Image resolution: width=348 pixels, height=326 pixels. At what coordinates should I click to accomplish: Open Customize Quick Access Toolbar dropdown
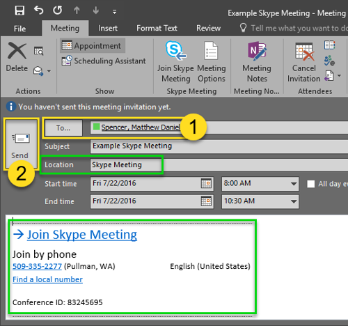(114, 12)
